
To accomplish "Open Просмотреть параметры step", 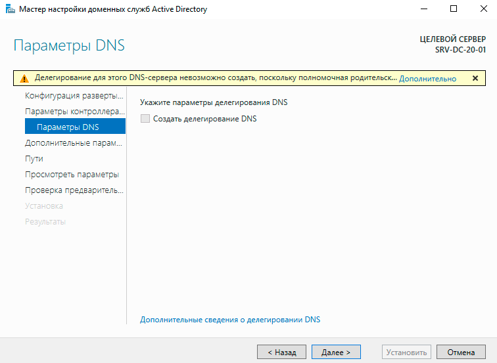I will pos(72,175).
